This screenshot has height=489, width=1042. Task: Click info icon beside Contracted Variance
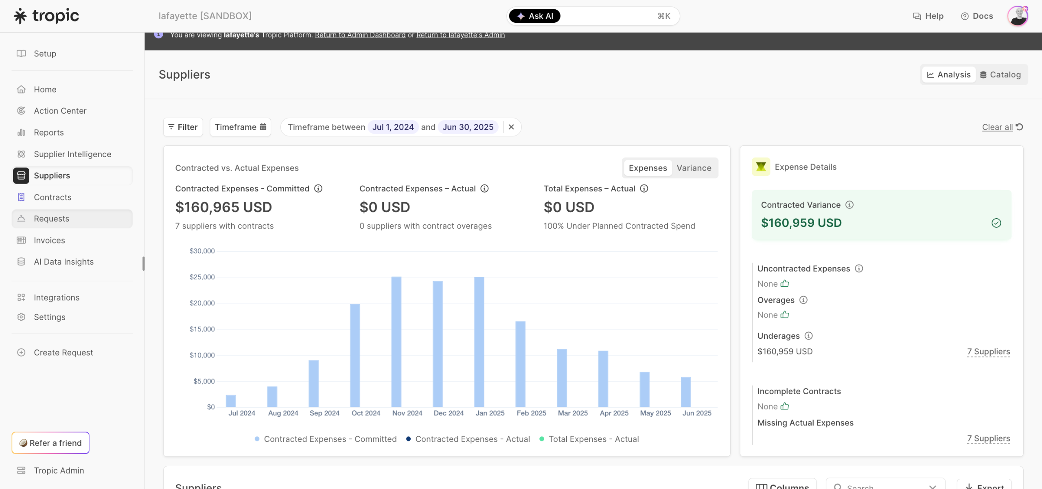pyautogui.click(x=849, y=205)
